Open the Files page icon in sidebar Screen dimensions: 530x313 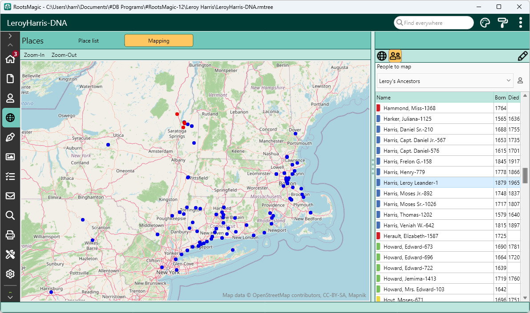[x=10, y=79]
